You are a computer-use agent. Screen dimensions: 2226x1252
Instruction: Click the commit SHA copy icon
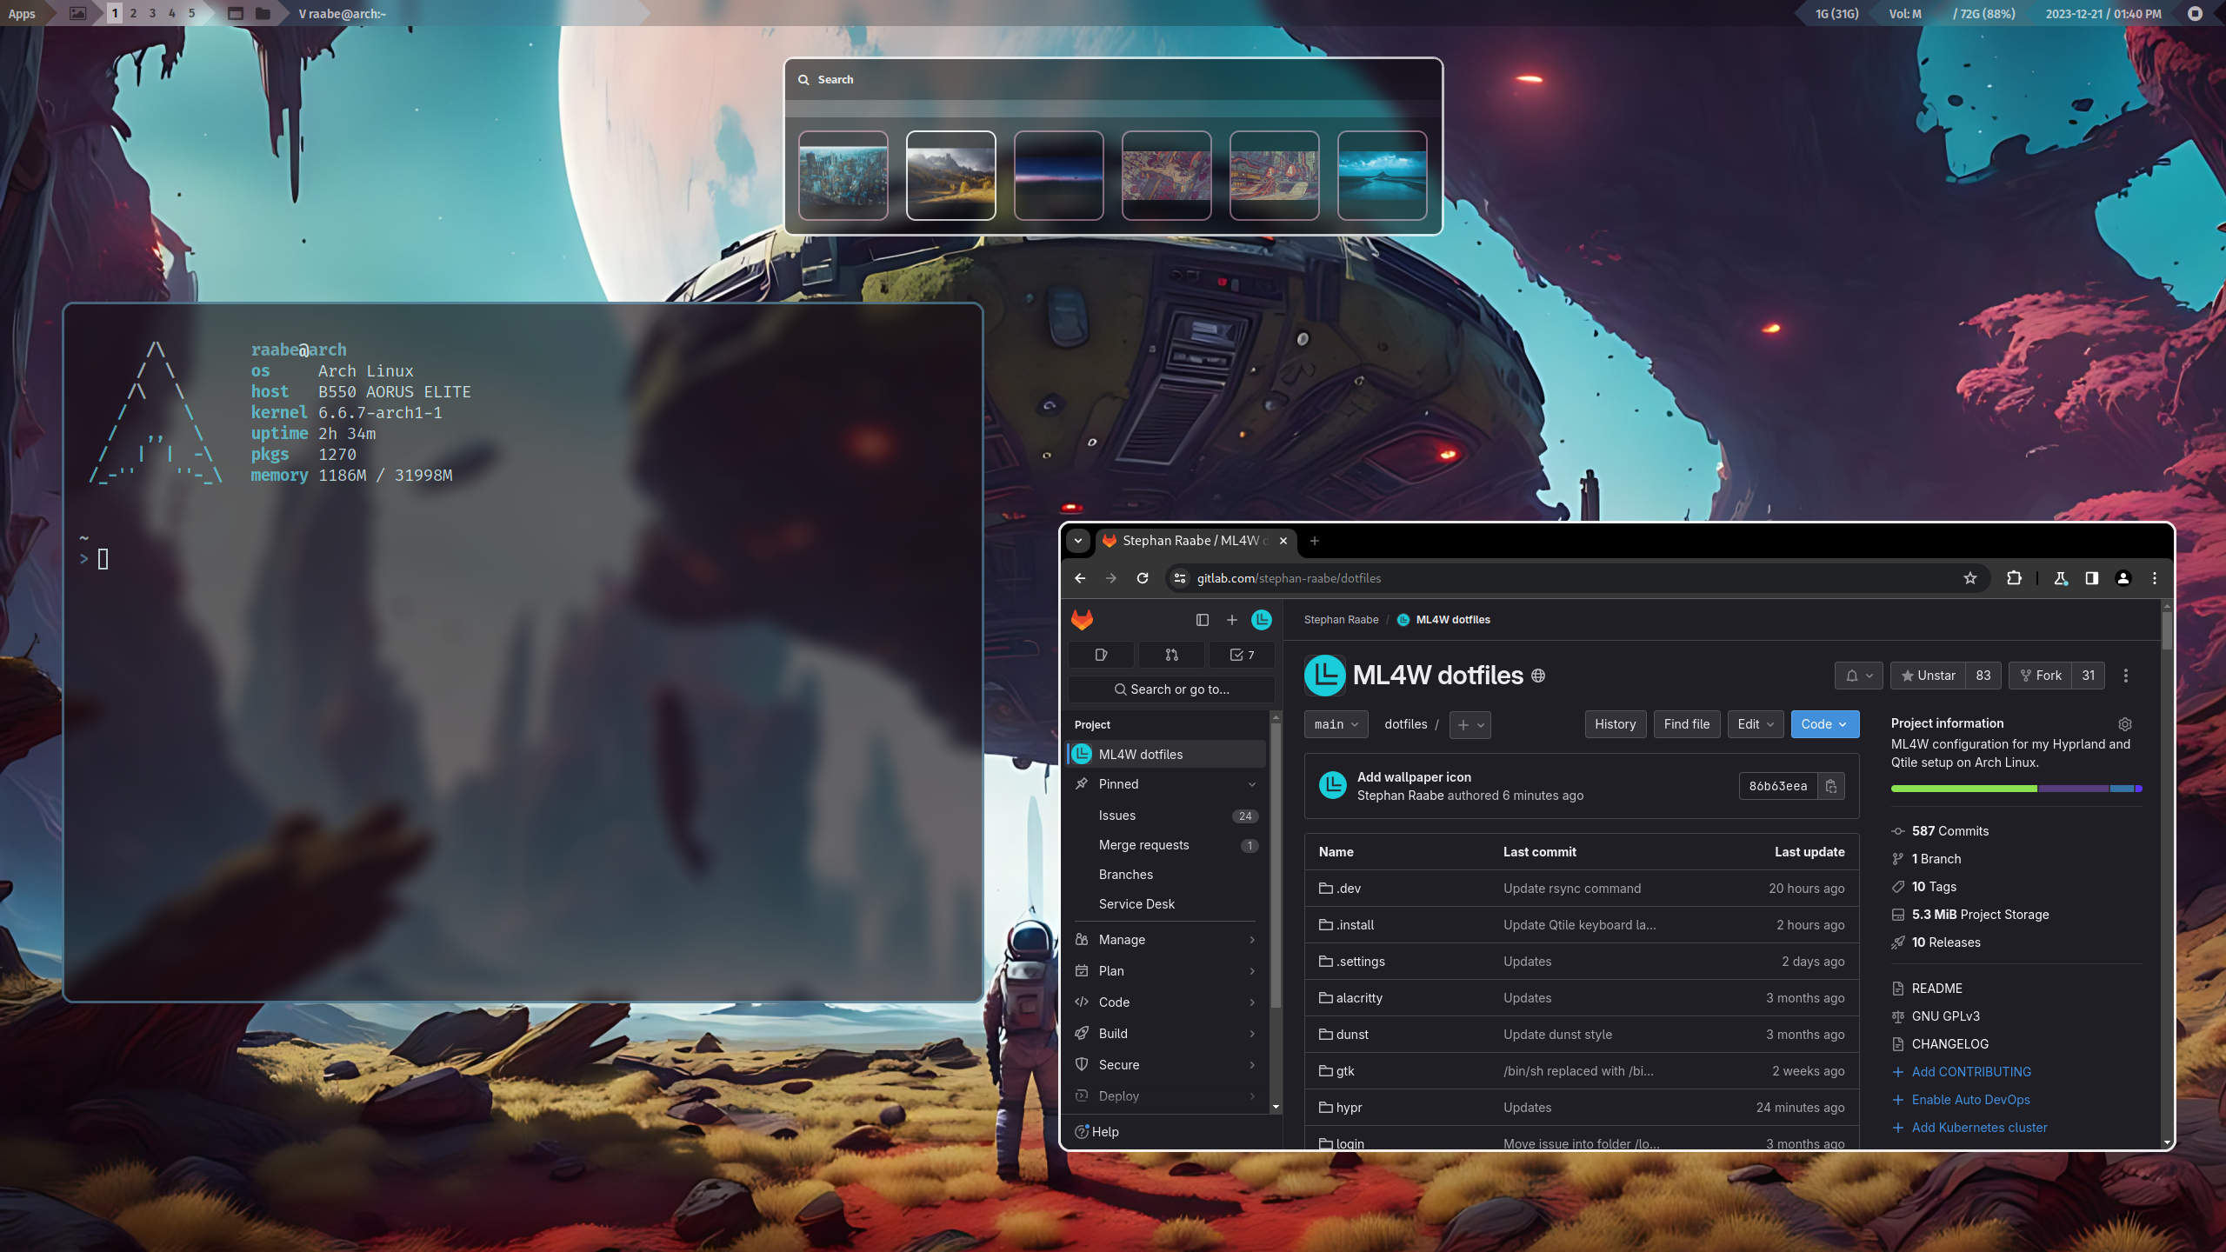pyautogui.click(x=1830, y=786)
